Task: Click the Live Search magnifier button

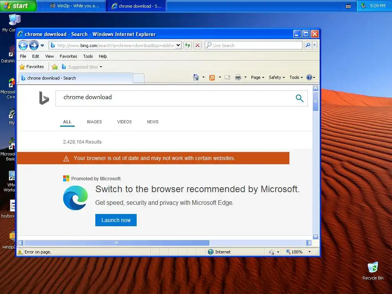Action: coord(308,45)
